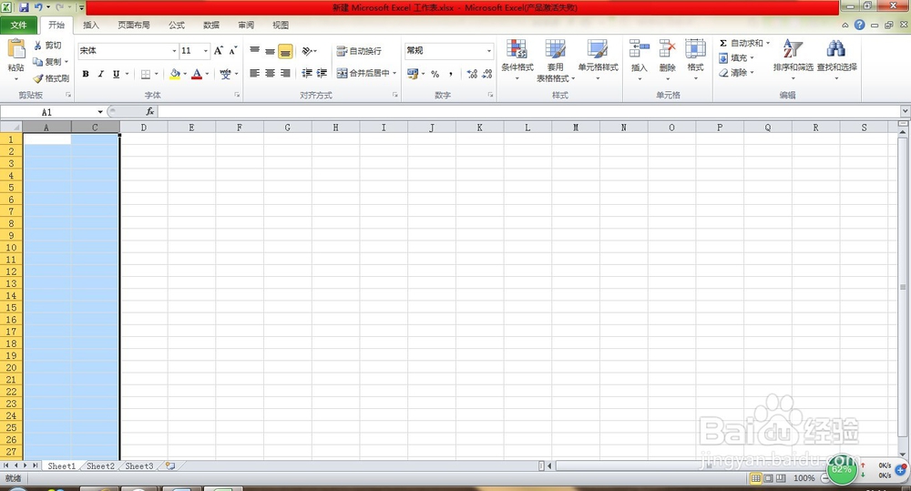Viewport: 911px width, 491px height.
Task: Toggle Italic formatting
Action: (100, 75)
